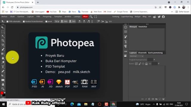Select the Rectangle shape tool
This screenshot has width=191, height=107.
pos(3,80)
